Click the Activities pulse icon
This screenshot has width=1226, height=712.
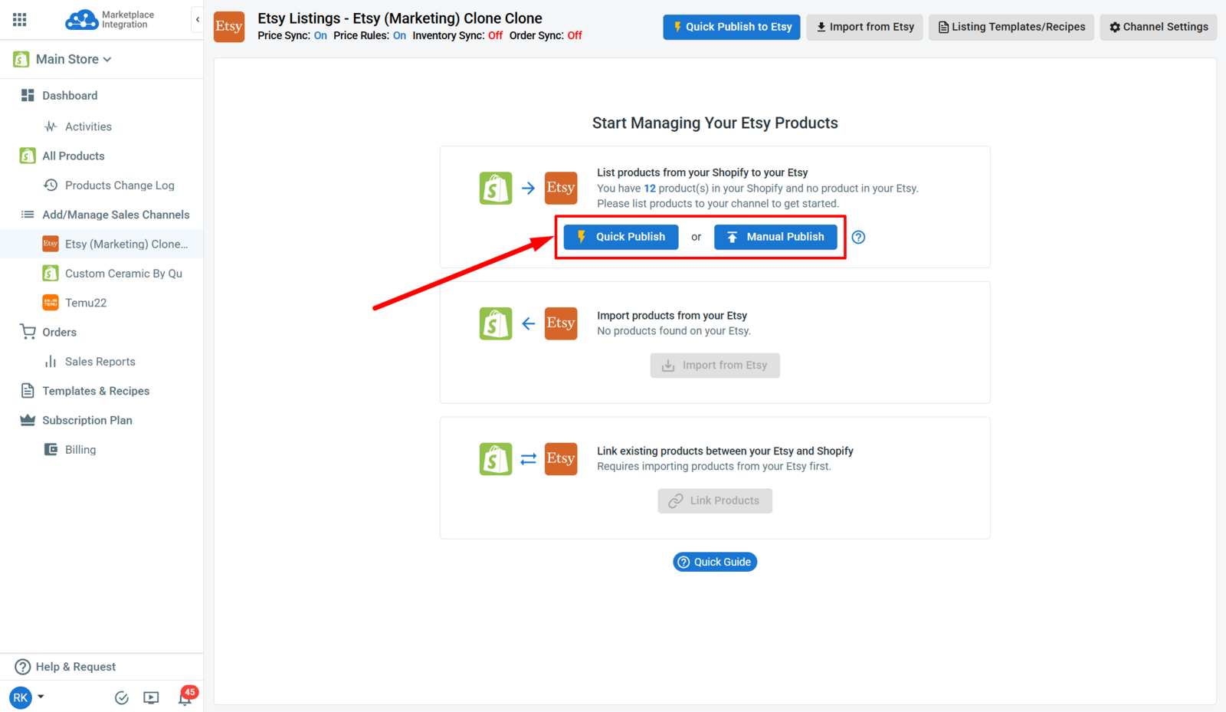click(x=51, y=126)
